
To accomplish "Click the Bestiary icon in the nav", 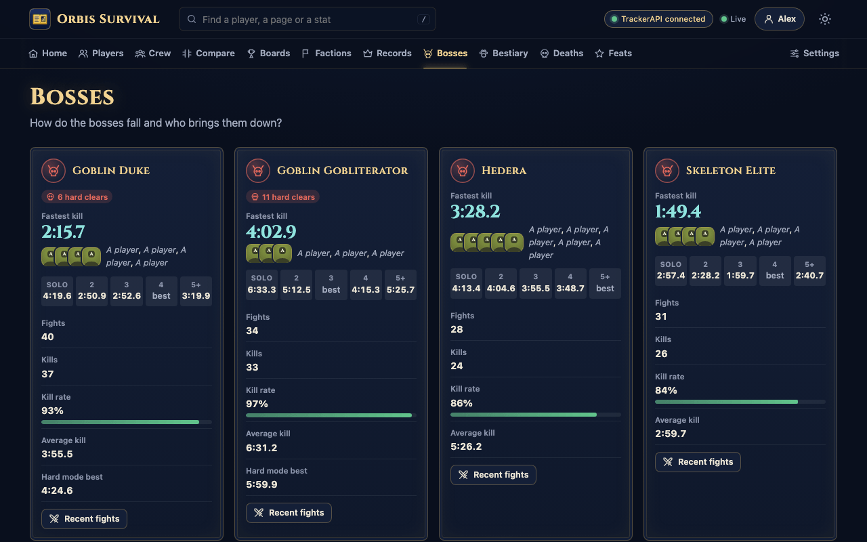I will click(484, 54).
